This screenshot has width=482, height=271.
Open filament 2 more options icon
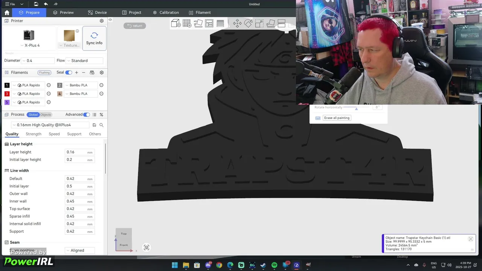[x=101, y=85]
